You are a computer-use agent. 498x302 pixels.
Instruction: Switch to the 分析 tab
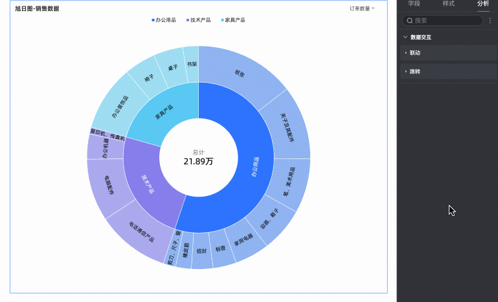pos(483,3)
